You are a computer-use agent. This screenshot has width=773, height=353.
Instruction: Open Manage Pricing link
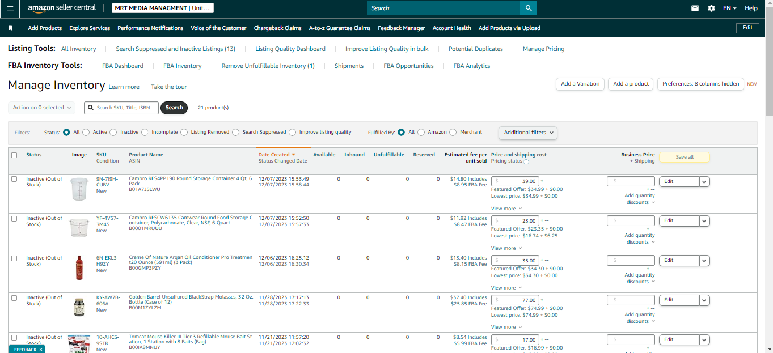(543, 49)
